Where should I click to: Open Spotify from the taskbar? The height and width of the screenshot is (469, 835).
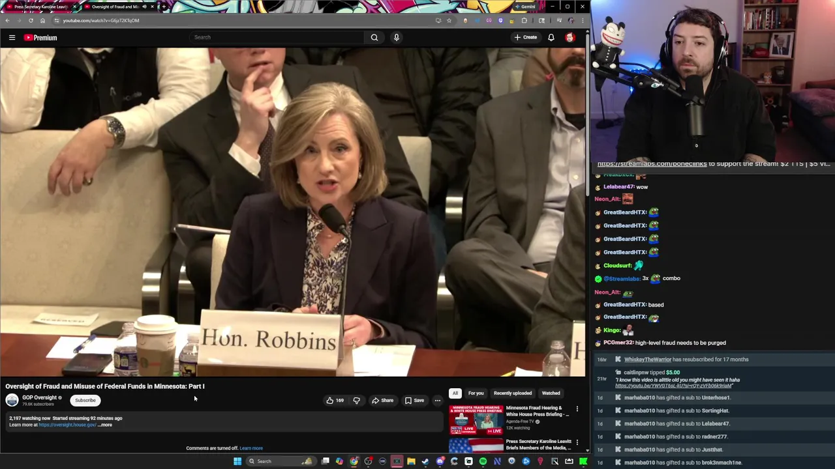pos(483,461)
